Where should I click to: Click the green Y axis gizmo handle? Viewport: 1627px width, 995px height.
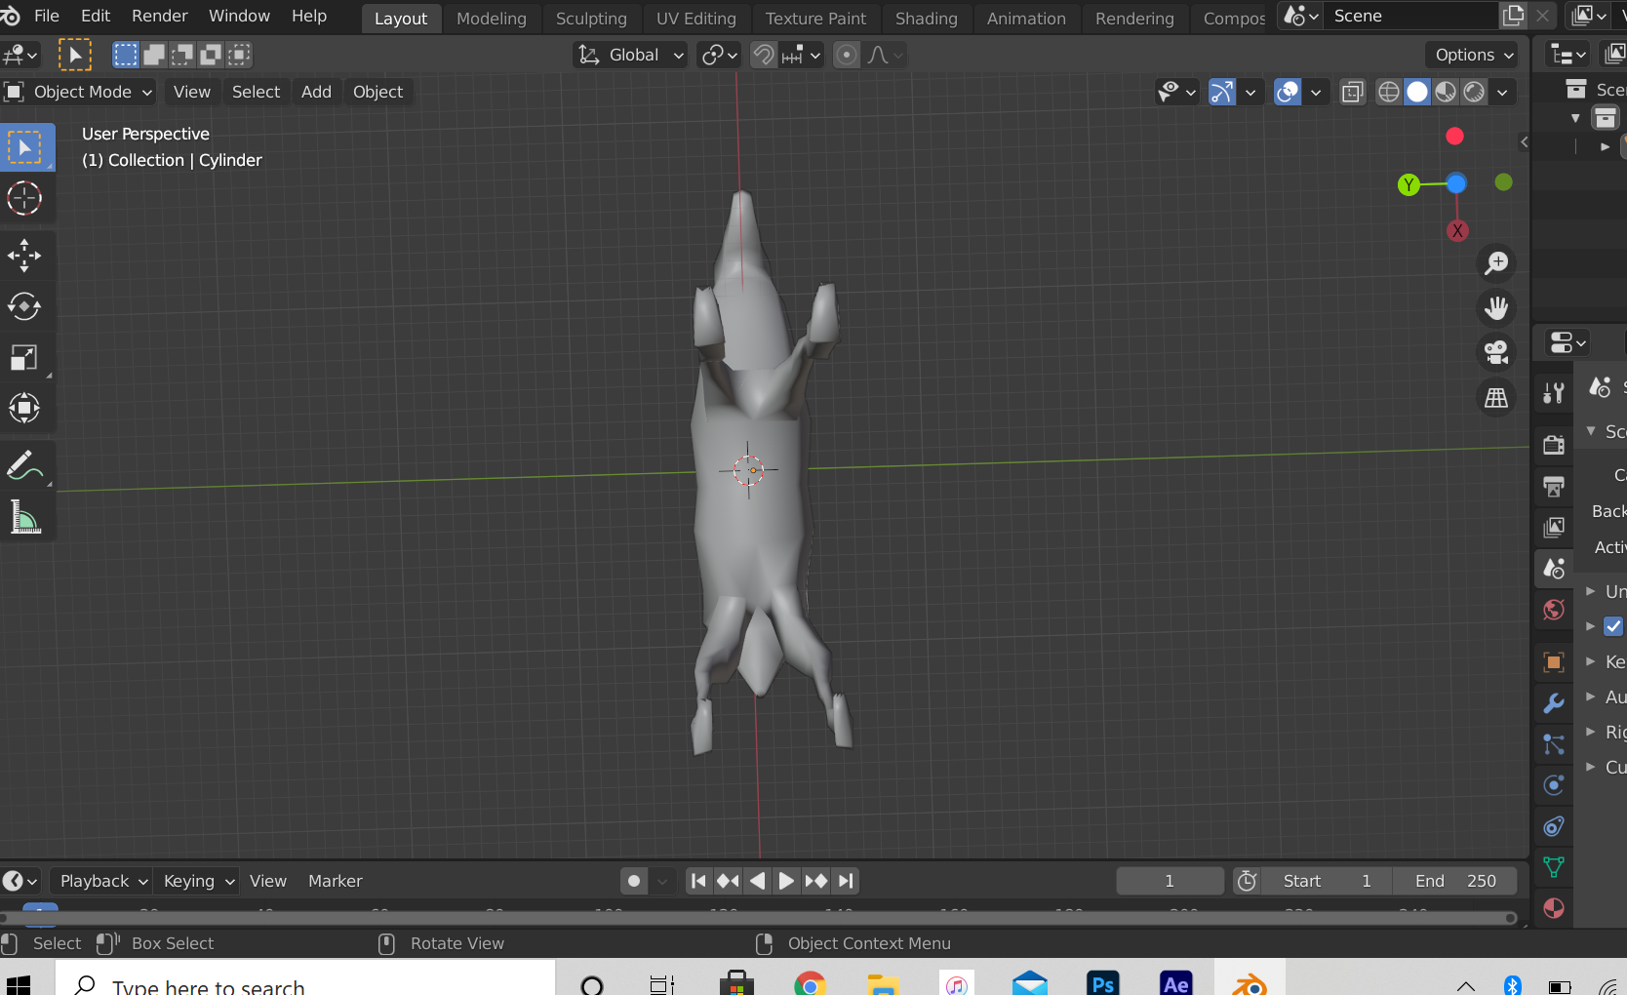[x=1409, y=184]
